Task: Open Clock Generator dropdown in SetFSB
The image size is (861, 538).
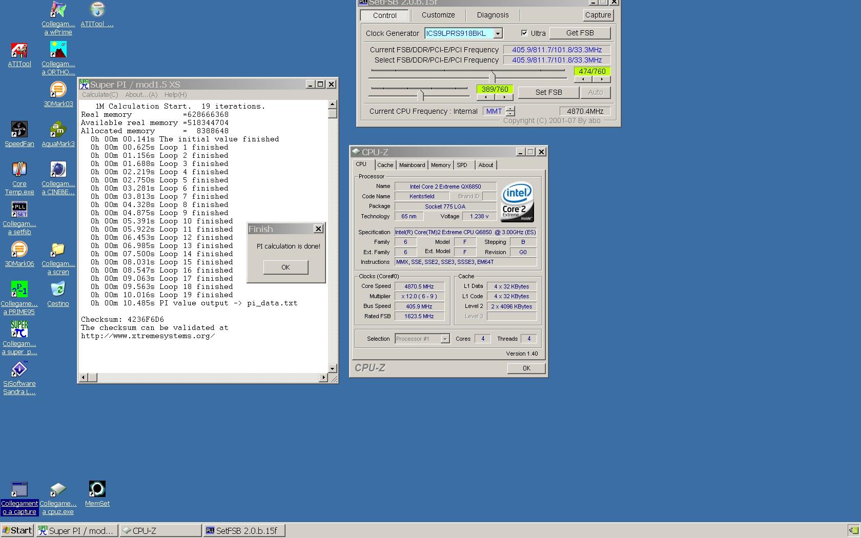Action: (497, 33)
